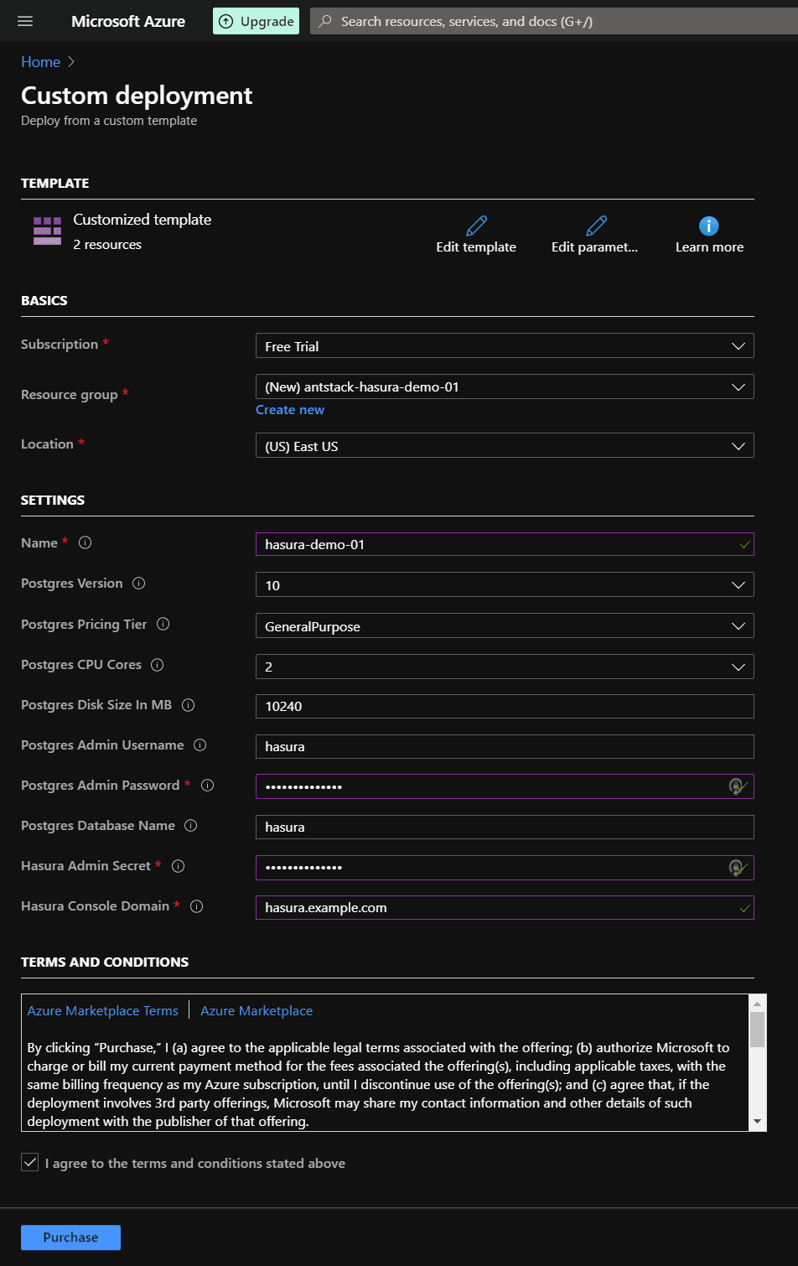This screenshot has width=798, height=1266.
Task: Show info tooltip for Hasura Console Domain
Action: click(x=196, y=906)
